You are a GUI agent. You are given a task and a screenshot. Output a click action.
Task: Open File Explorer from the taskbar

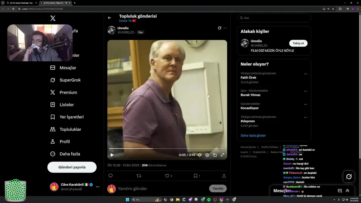(x=178, y=200)
